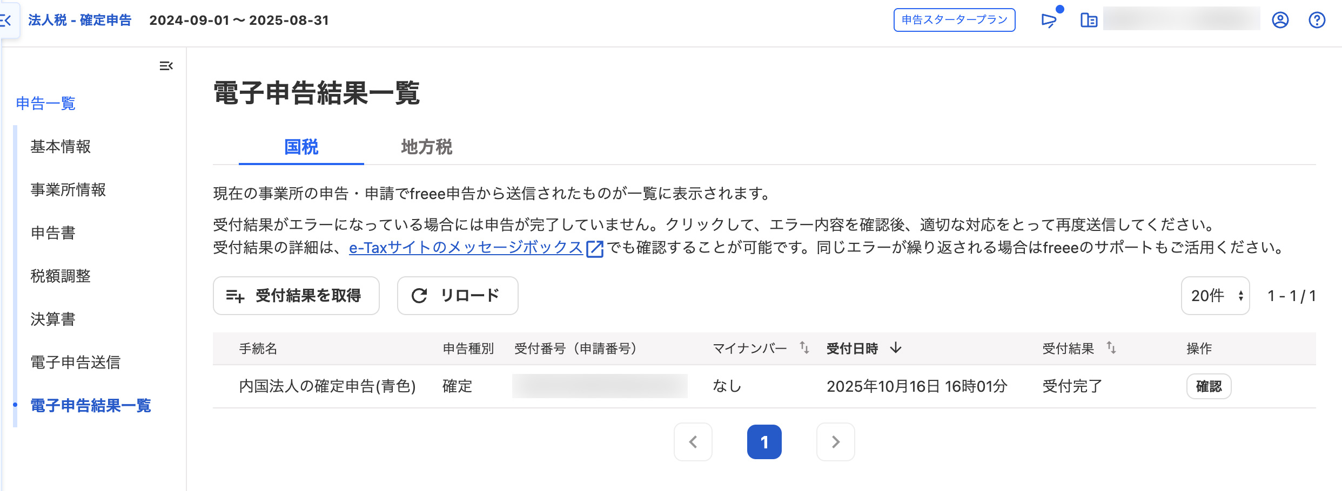Go to the next results page
This screenshot has width=1342, height=491.
coord(835,442)
